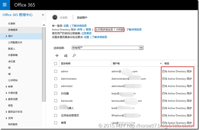Image resolution: width=199 pixels, height=130 pixels.
Task: Check the box for admin user
Action: (x=56, y=71)
